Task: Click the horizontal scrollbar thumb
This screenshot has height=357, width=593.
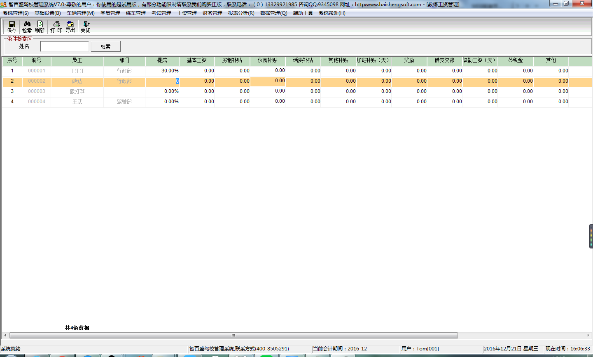Action: [x=233, y=335]
